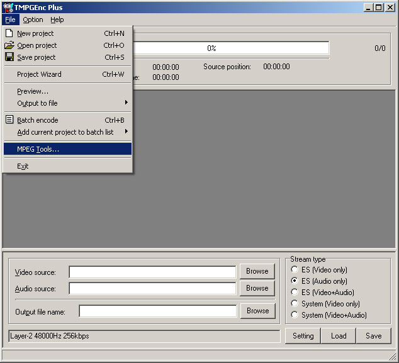This screenshot has height=363, width=399.
Task: Click the 0/0 frame counter
Action: click(x=380, y=48)
